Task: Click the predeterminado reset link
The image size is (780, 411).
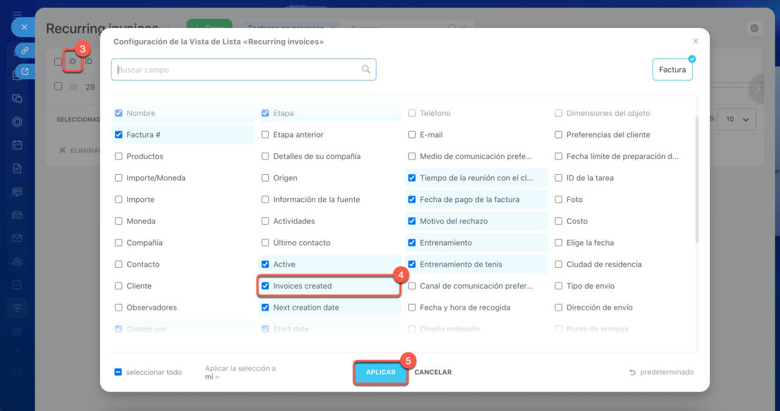Action: tap(661, 372)
